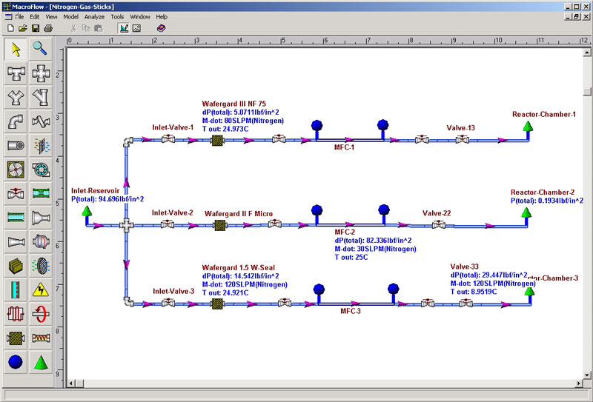Image resolution: width=593 pixels, height=402 pixels.
Task: Click the horizontal scrollbar left arrow
Action: click(71, 383)
